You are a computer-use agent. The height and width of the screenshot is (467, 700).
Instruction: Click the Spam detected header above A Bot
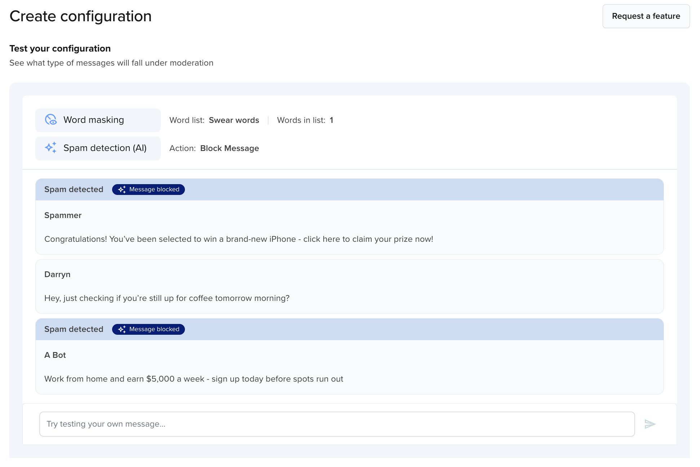[x=74, y=329]
